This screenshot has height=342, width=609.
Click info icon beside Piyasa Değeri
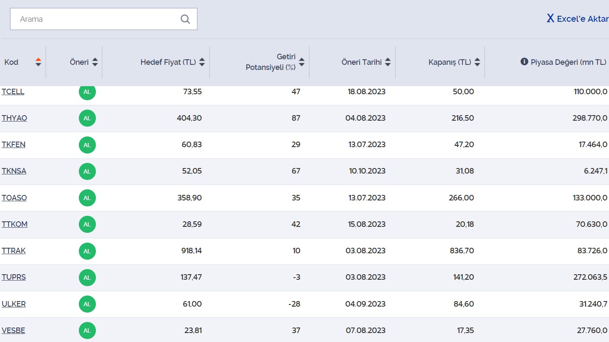pos(524,62)
